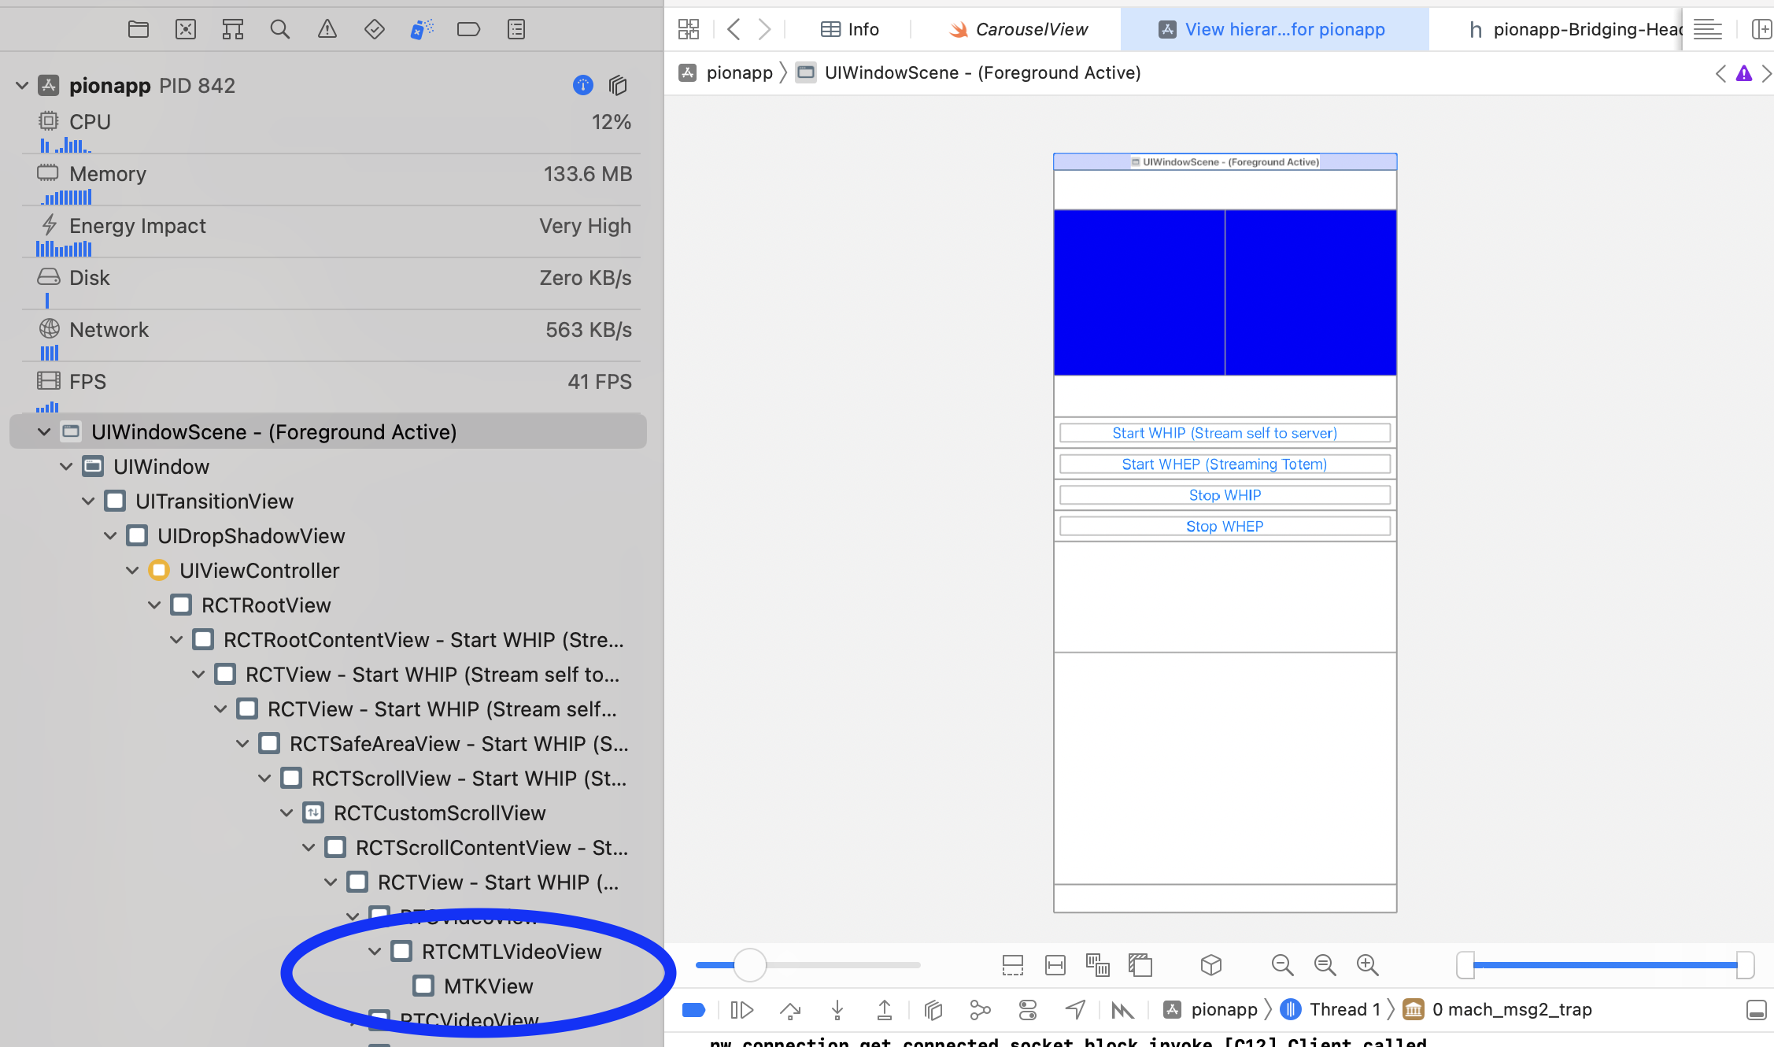
Task: Toggle Show Clipped Content button
Action: coord(1013,964)
